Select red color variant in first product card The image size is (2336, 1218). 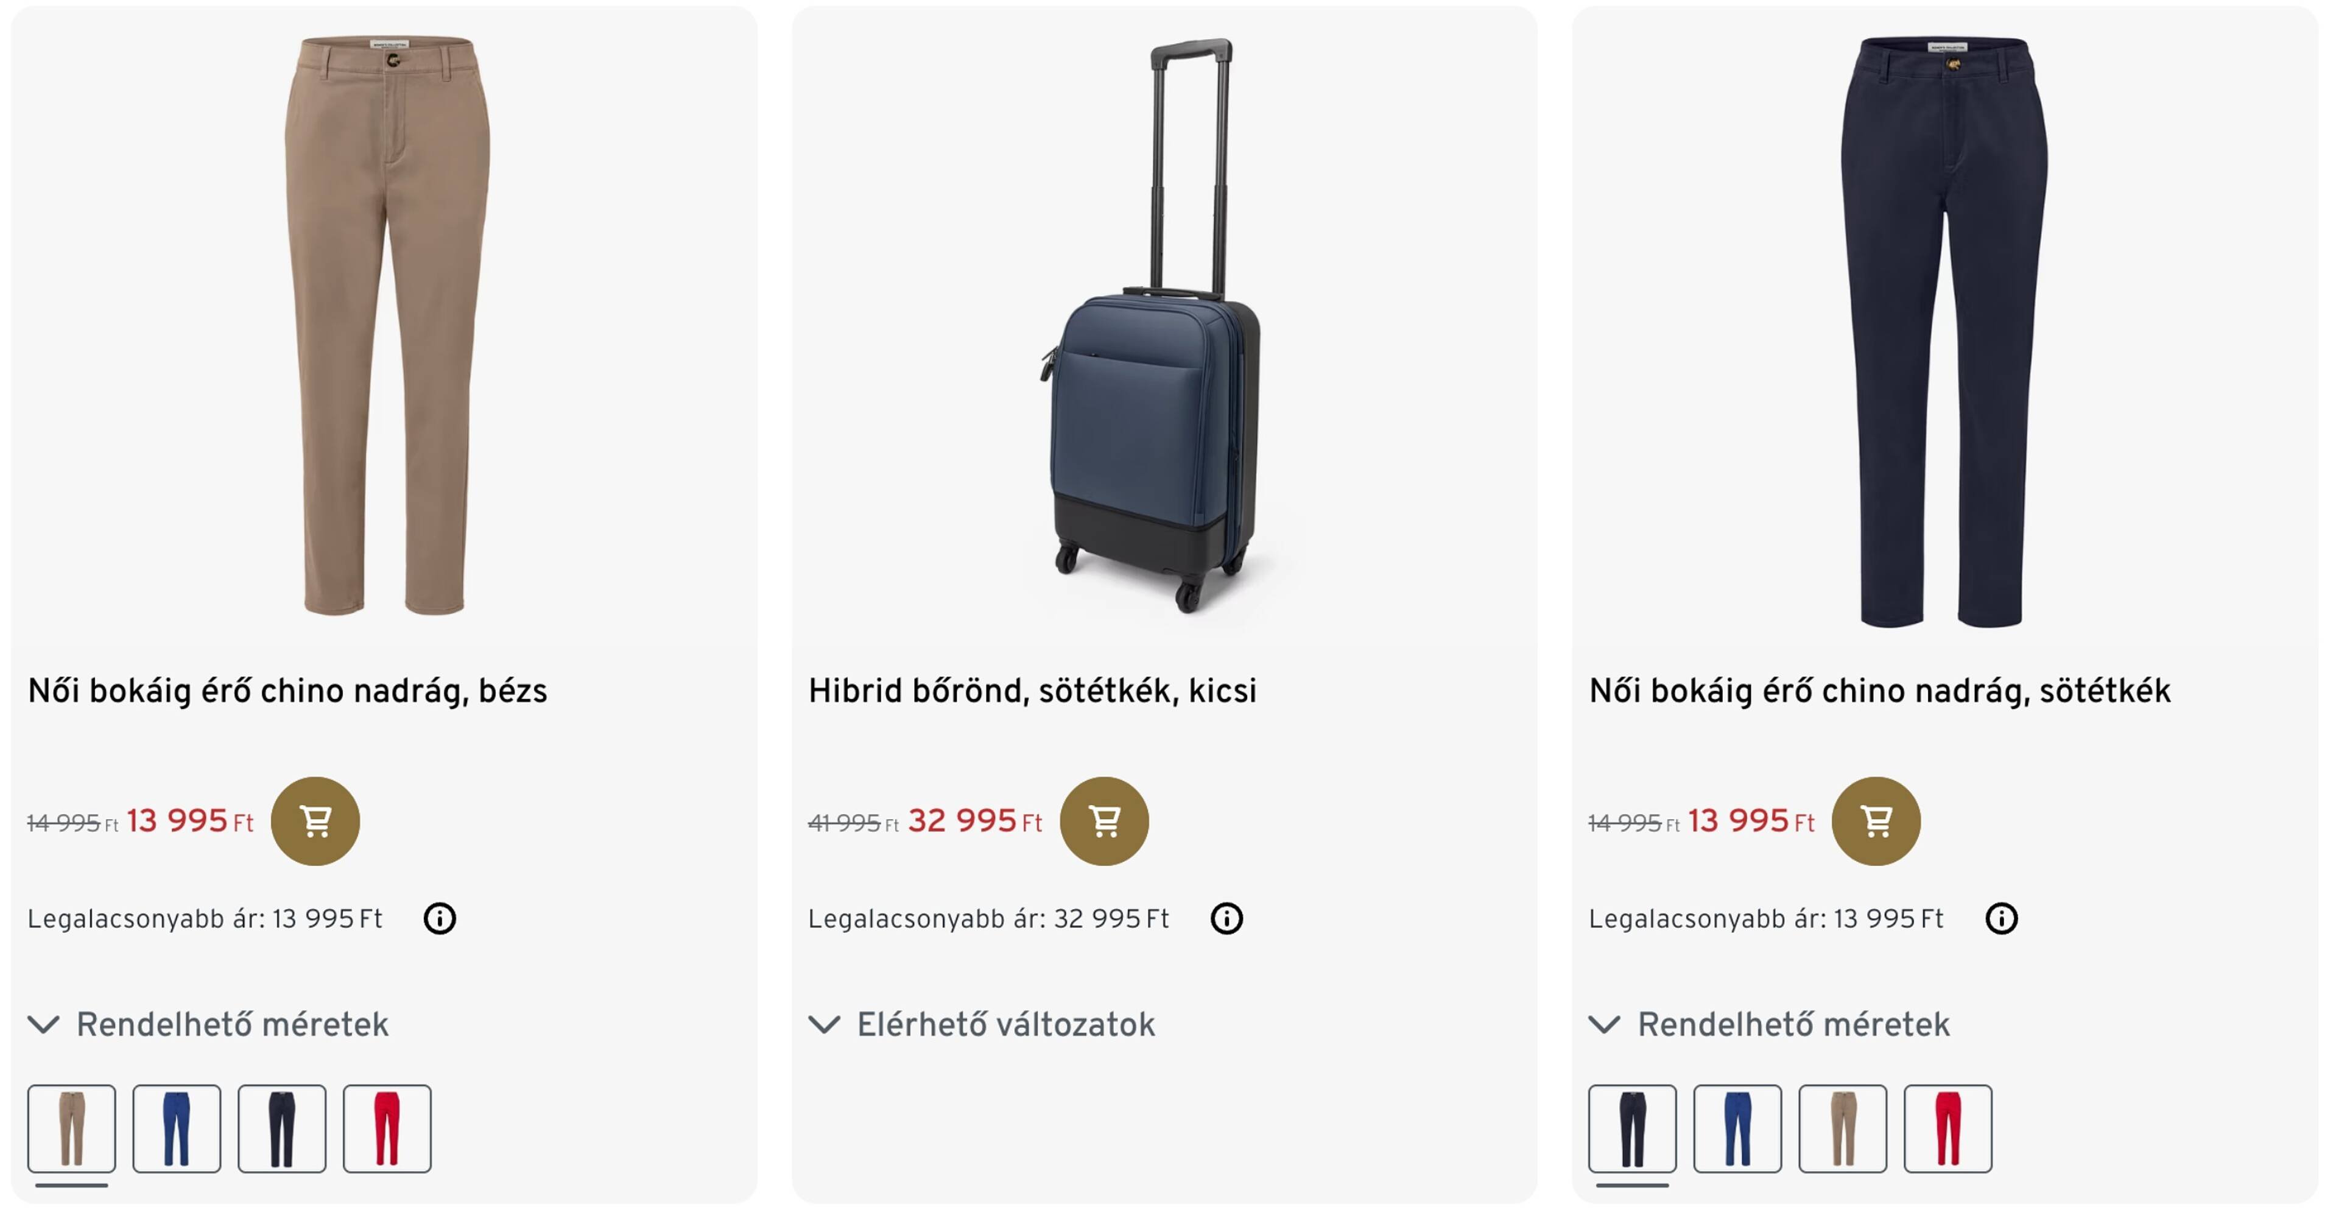pyautogui.click(x=387, y=1128)
